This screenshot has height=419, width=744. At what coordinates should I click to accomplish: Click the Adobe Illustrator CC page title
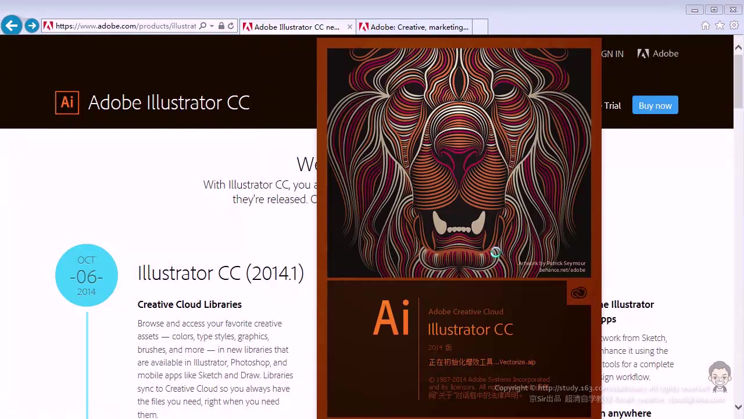[x=169, y=102]
